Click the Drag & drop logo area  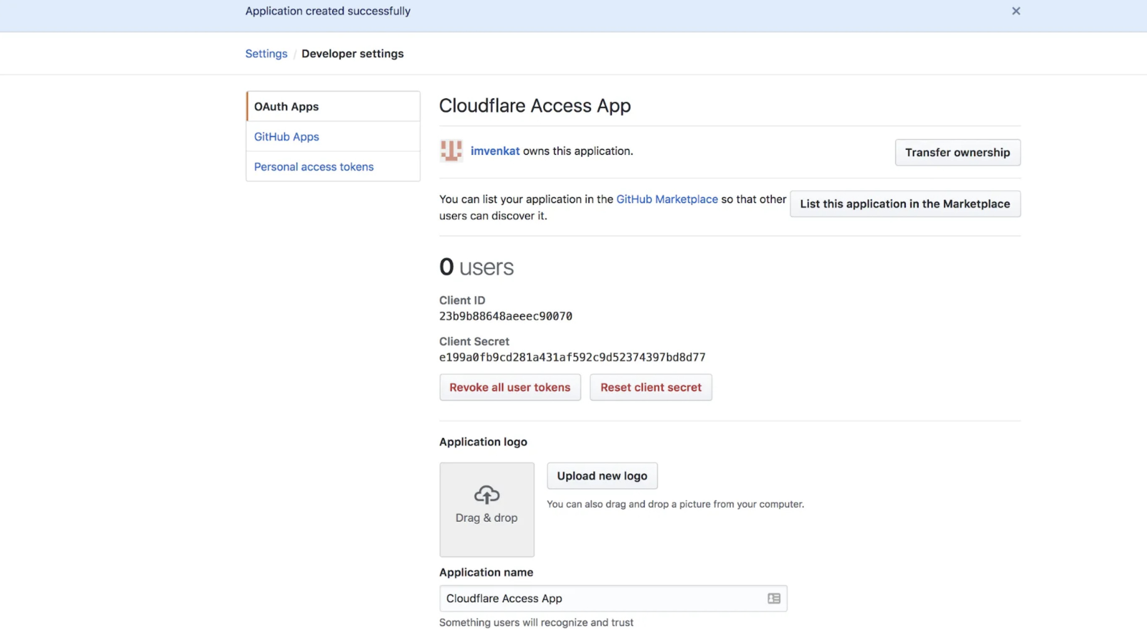(487, 510)
